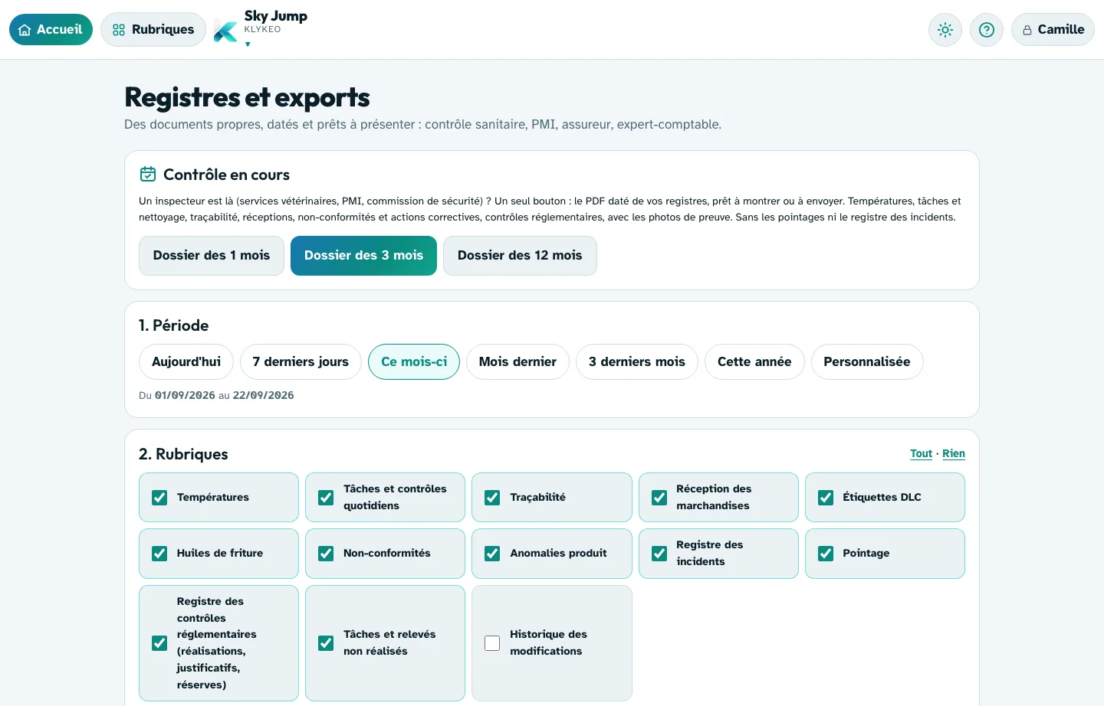This screenshot has width=1104, height=706.
Task: Select the 7 derniers jours period
Action: (x=301, y=361)
